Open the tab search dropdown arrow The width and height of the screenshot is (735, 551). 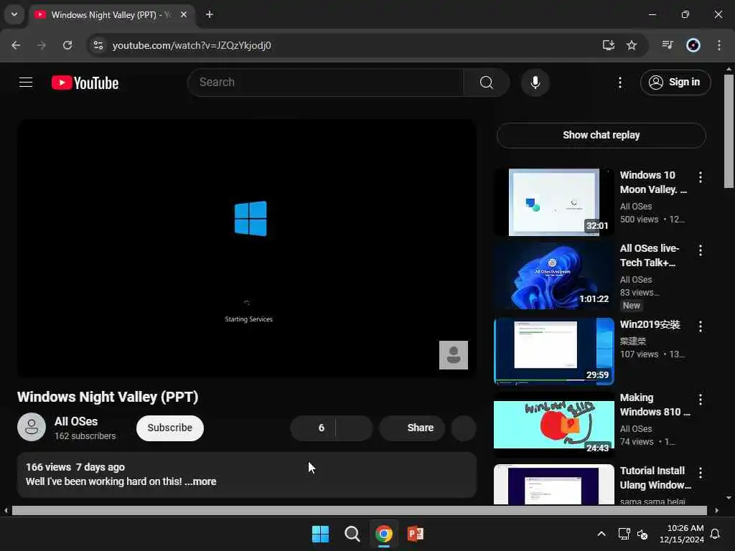tap(14, 14)
